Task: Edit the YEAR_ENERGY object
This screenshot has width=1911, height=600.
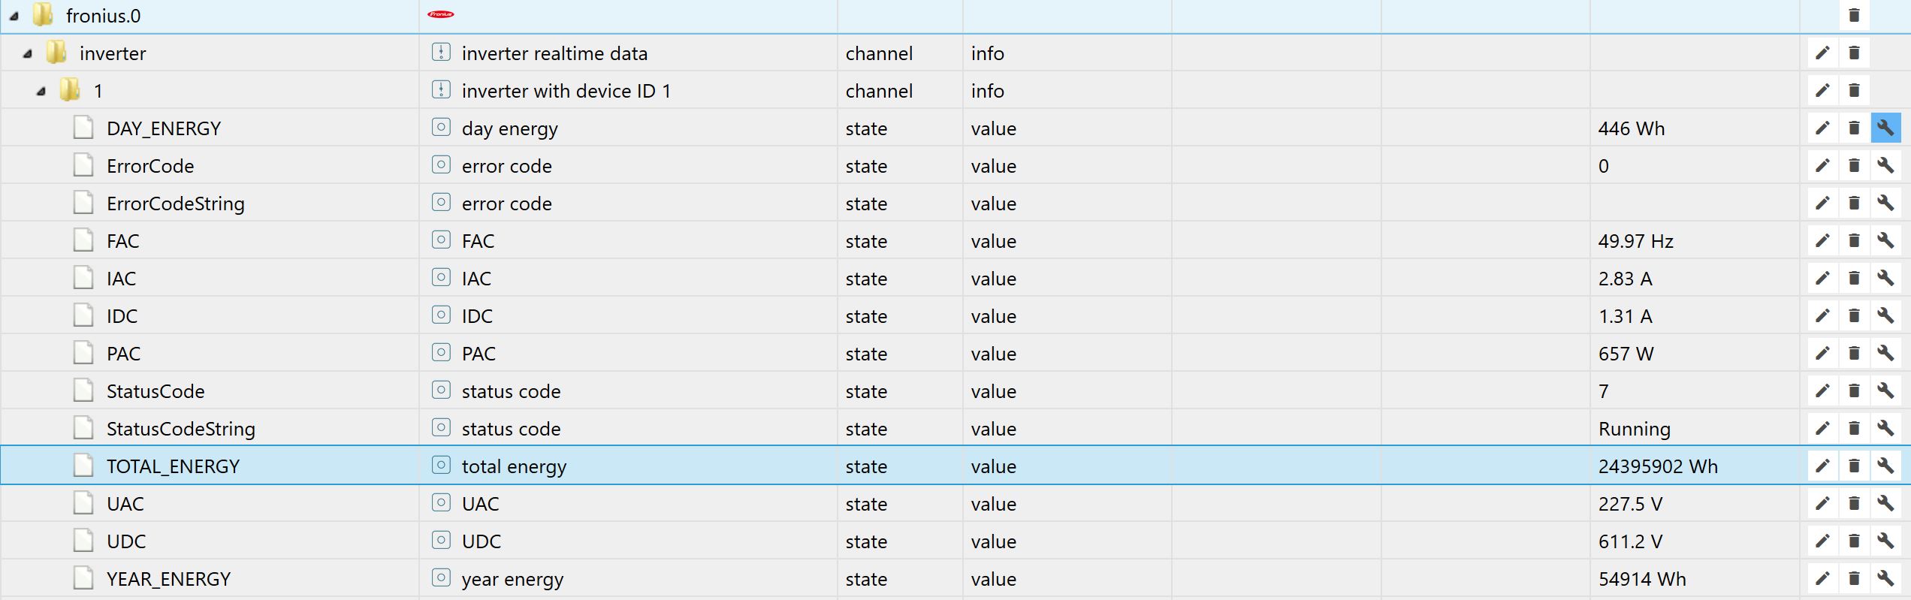Action: coord(1822,578)
